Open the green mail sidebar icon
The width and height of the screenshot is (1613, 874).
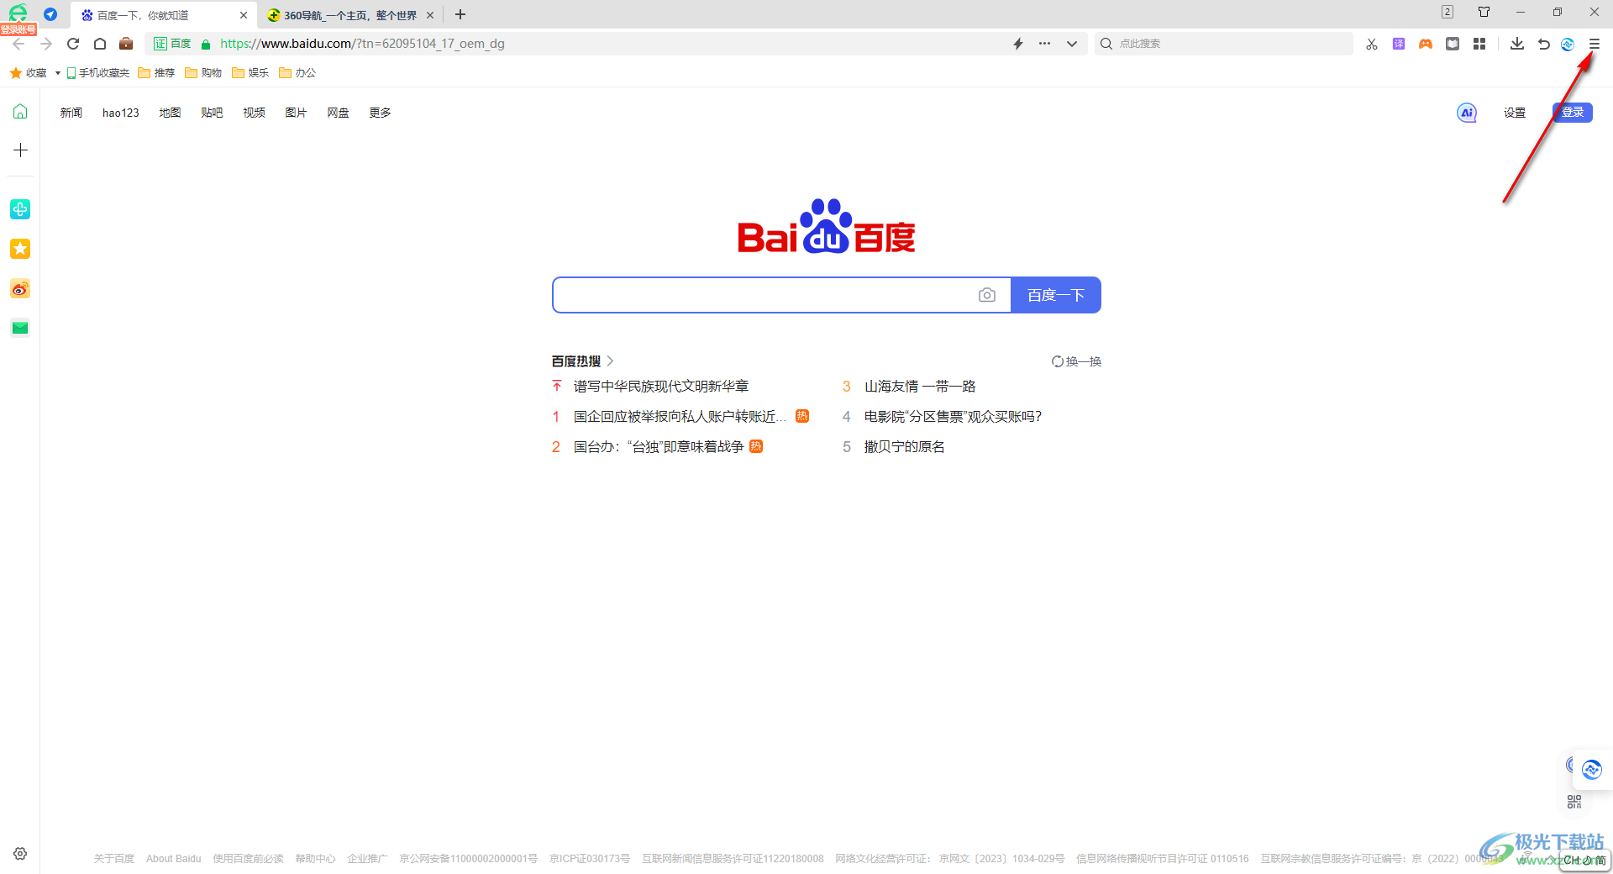pos(20,328)
